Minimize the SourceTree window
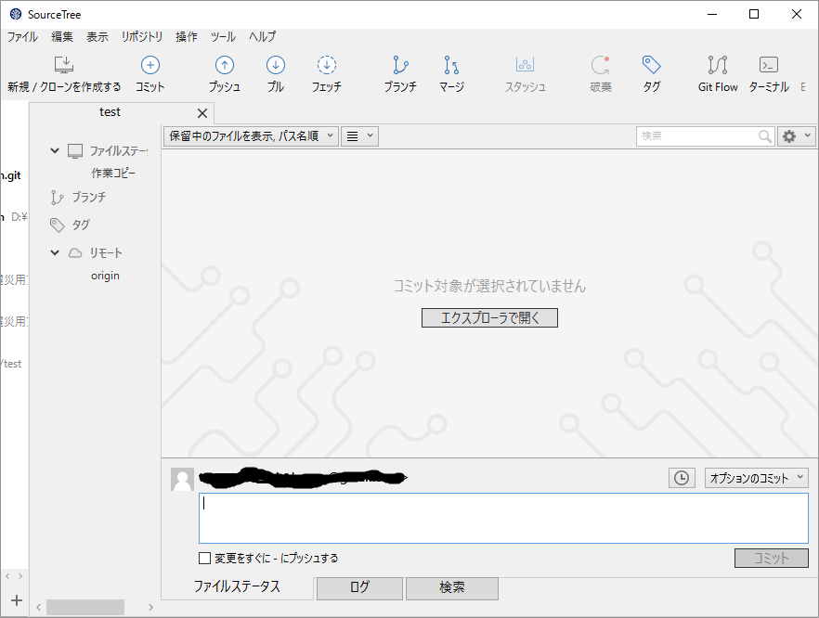Screen dimensions: 819x618 712,14
